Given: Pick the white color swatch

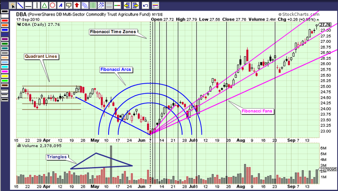Looking at the screenshot, I should pyautogui.click(x=5, y=16).
